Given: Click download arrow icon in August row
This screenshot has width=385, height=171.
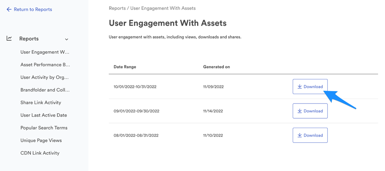Looking at the screenshot, I should tap(300, 135).
